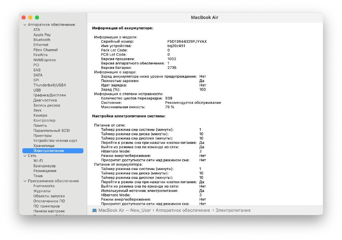Open Параллельный SCSI entry
Viewport: 342px width, 240px height.
51,130
